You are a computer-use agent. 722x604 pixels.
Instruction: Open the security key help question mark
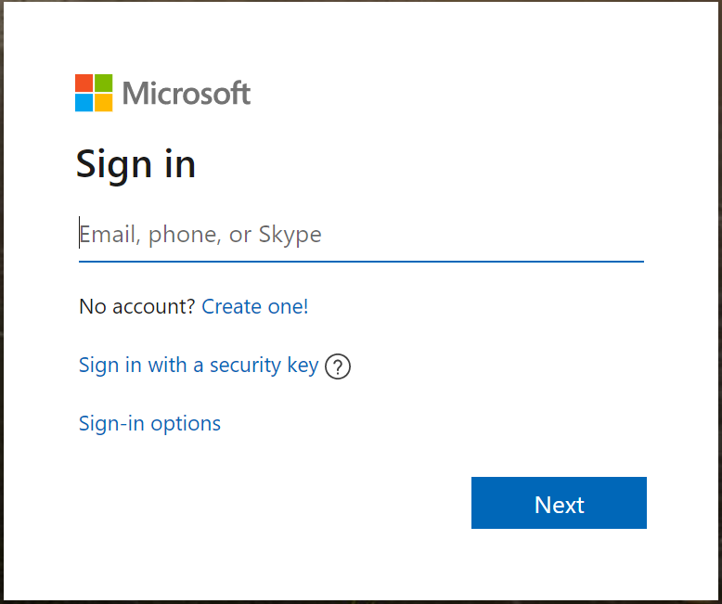(339, 367)
